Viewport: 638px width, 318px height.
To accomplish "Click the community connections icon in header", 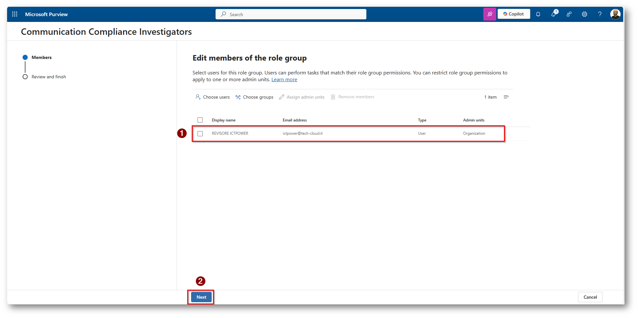I will pos(569,14).
